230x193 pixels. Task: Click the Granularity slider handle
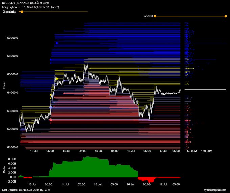click(22, 12)
